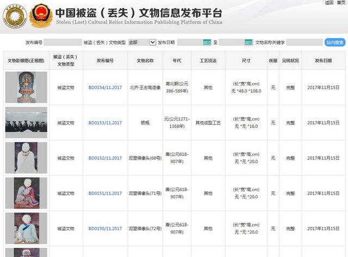Open the start date calendar picker icon

pos(207,42)
